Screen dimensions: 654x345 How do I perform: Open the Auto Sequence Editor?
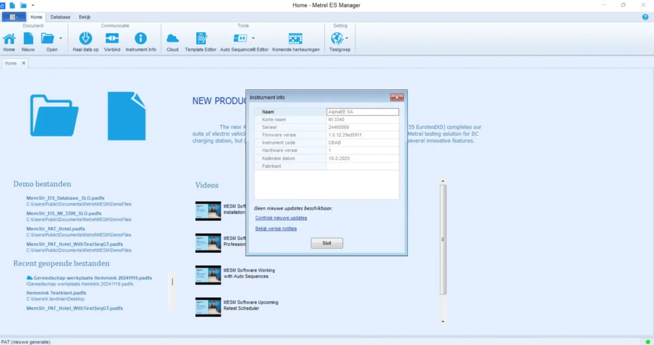click(240, 39)
